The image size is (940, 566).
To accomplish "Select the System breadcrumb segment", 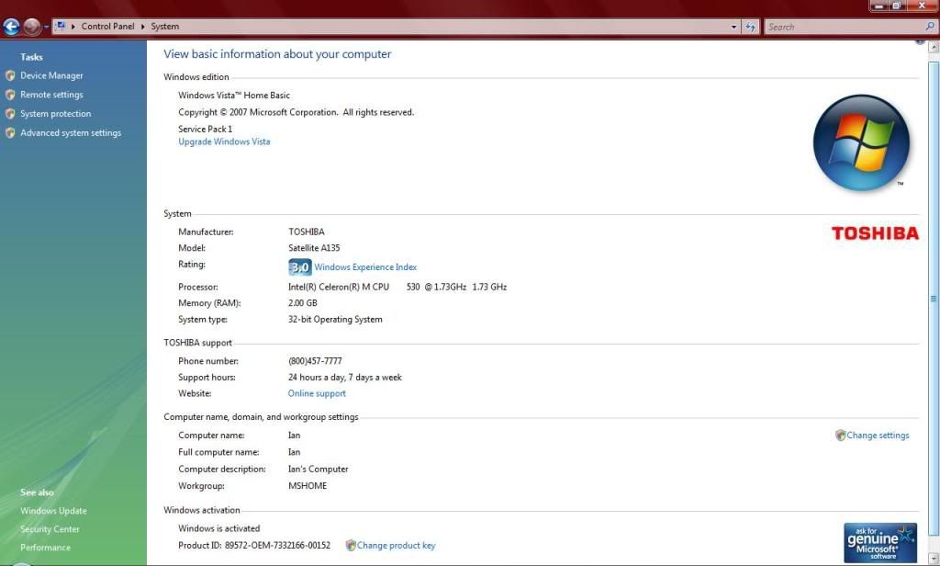I will 165,27.
